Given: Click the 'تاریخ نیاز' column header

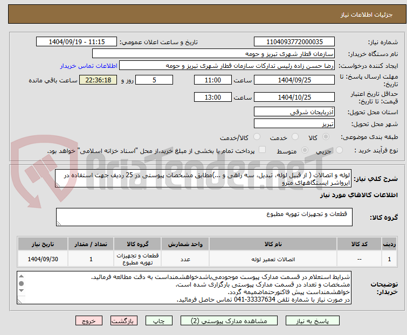Looking at the screenshot, I should [43, 244].
